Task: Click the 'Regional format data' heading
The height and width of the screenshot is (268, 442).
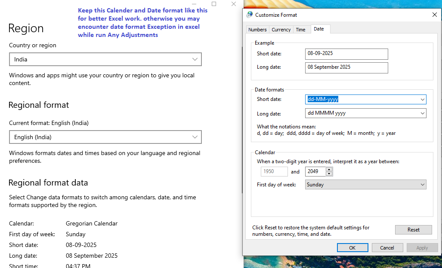Action: click(48, 183)
